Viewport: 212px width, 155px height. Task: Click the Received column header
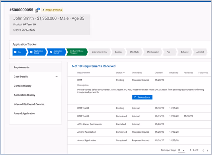coord(174,73)
